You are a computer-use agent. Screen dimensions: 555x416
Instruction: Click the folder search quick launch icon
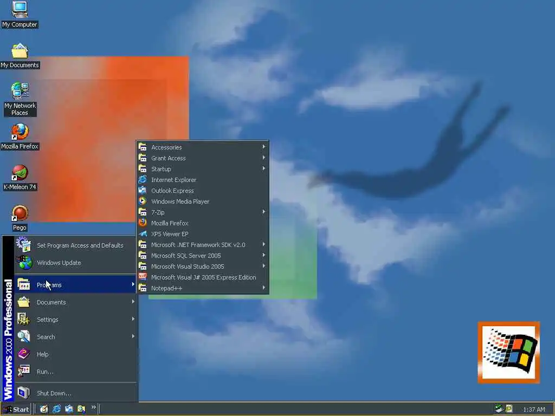[x=81, y=409]
